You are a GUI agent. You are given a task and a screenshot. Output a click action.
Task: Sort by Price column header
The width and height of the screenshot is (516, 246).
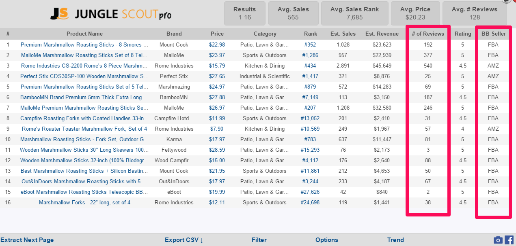click(217, 34)
